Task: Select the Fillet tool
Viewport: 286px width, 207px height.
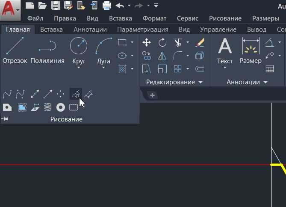Action: [x=178, y=56]
